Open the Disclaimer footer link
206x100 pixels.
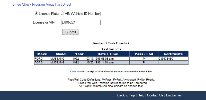(x=174, y=95)
